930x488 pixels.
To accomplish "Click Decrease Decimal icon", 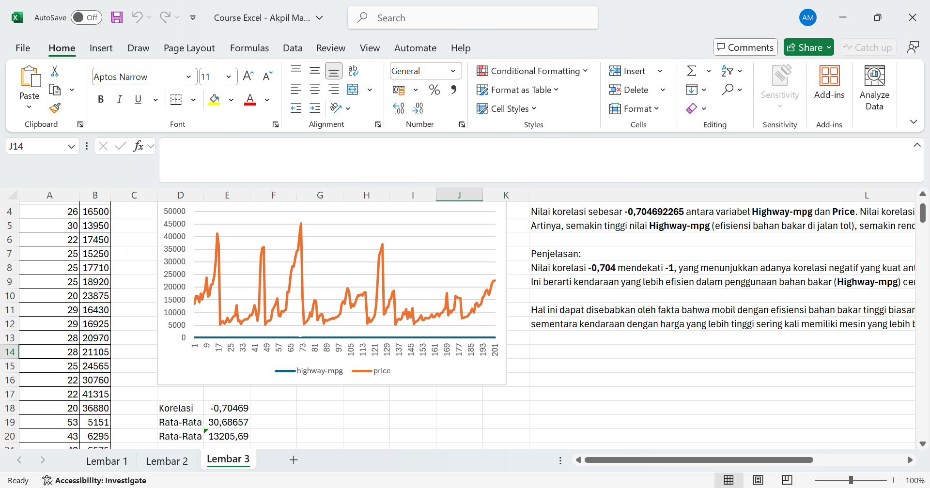I will coord(418,108).
